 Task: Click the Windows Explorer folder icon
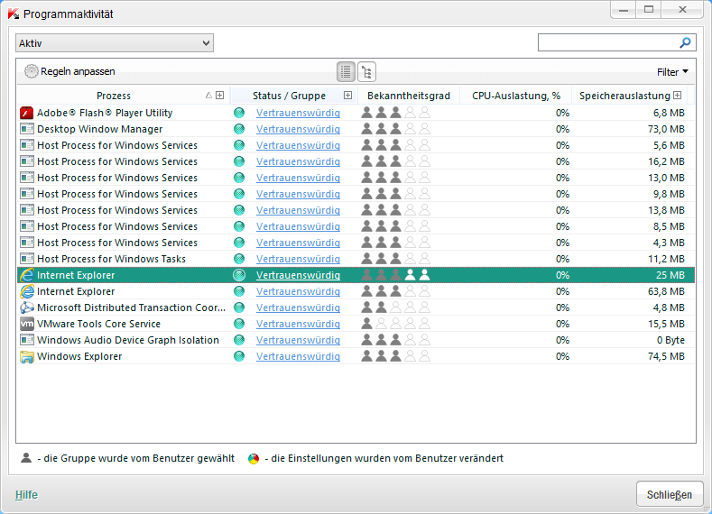click(x=27, y=356)
